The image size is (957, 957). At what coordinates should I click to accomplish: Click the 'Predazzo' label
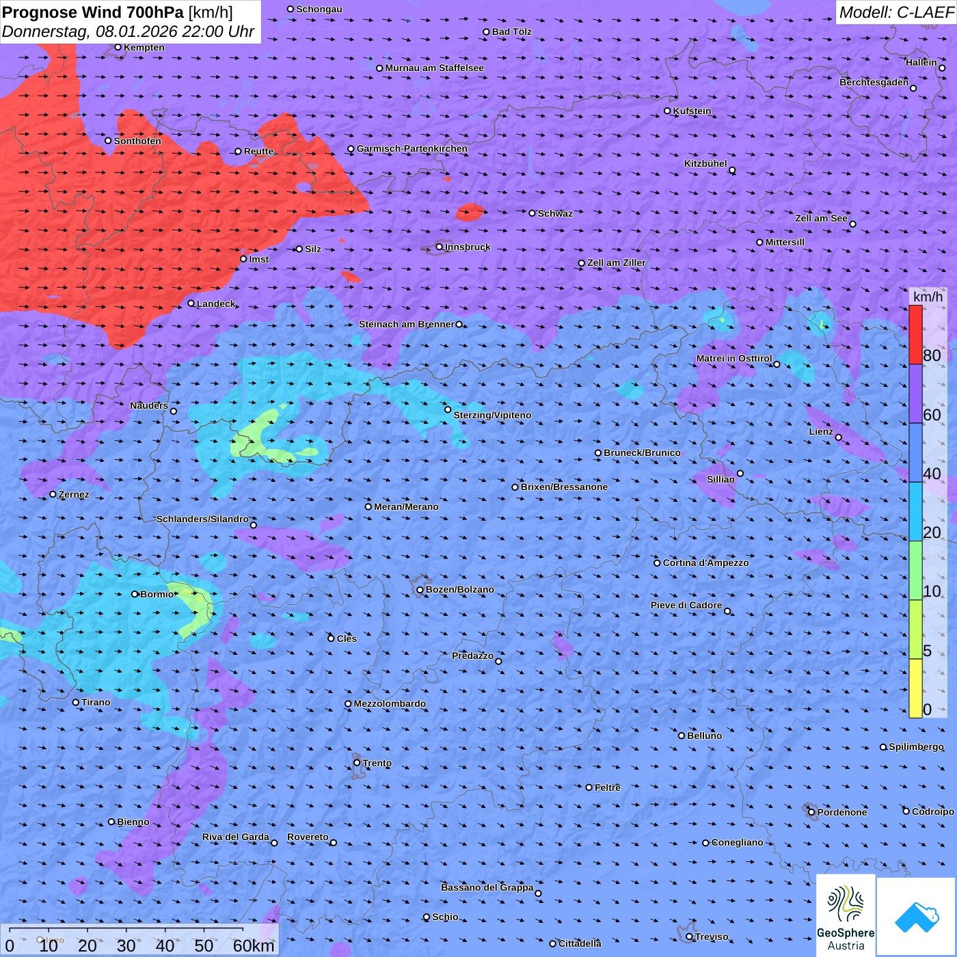[472, 656]
